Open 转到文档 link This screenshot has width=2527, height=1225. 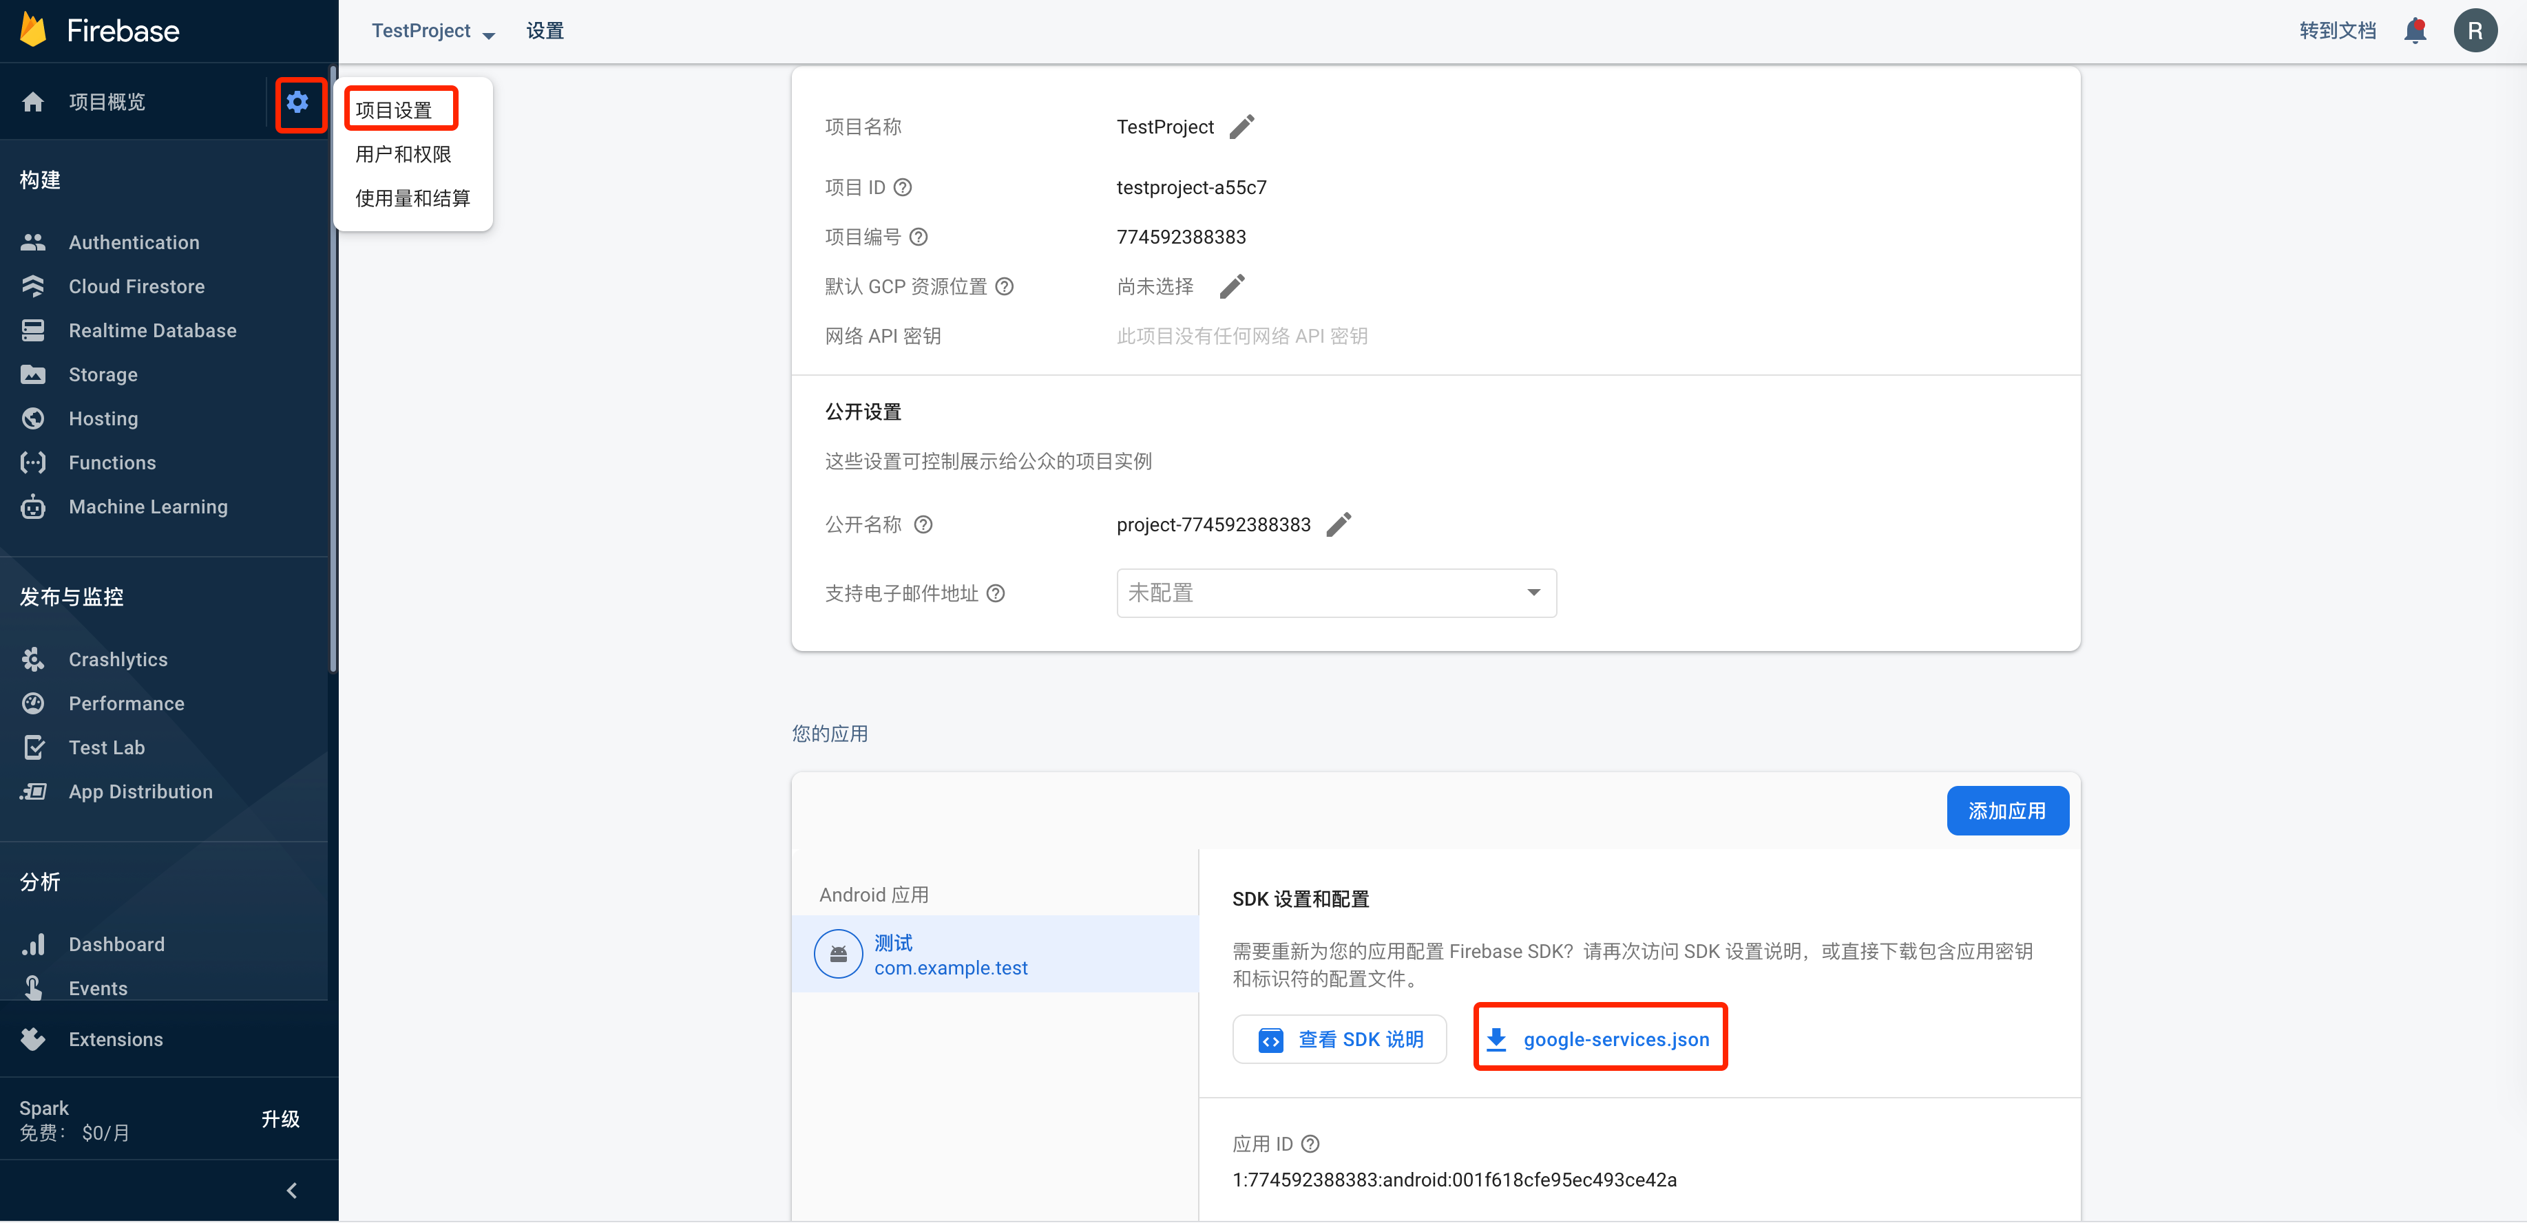click(2338, 32)
